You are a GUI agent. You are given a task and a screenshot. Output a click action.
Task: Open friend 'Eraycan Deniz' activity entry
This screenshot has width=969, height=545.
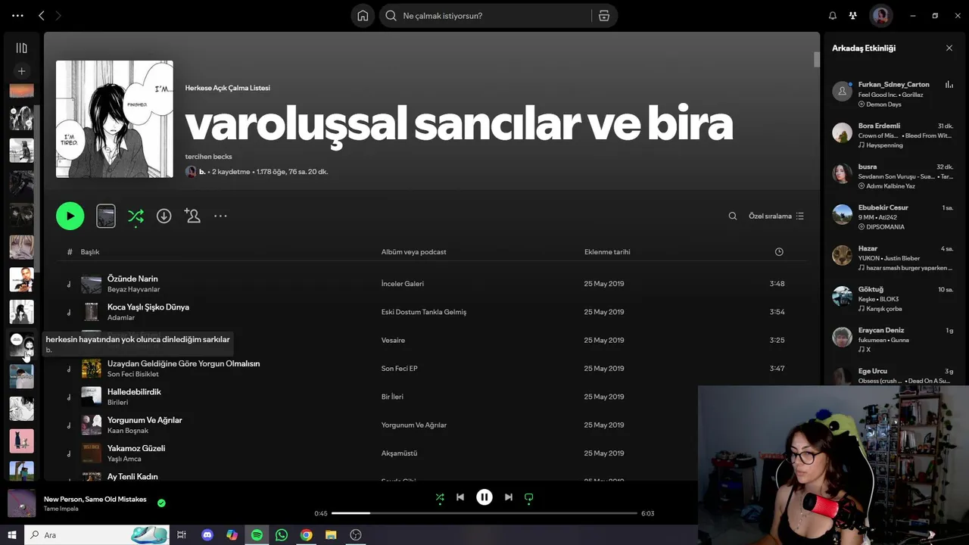[x=893, y=339]
